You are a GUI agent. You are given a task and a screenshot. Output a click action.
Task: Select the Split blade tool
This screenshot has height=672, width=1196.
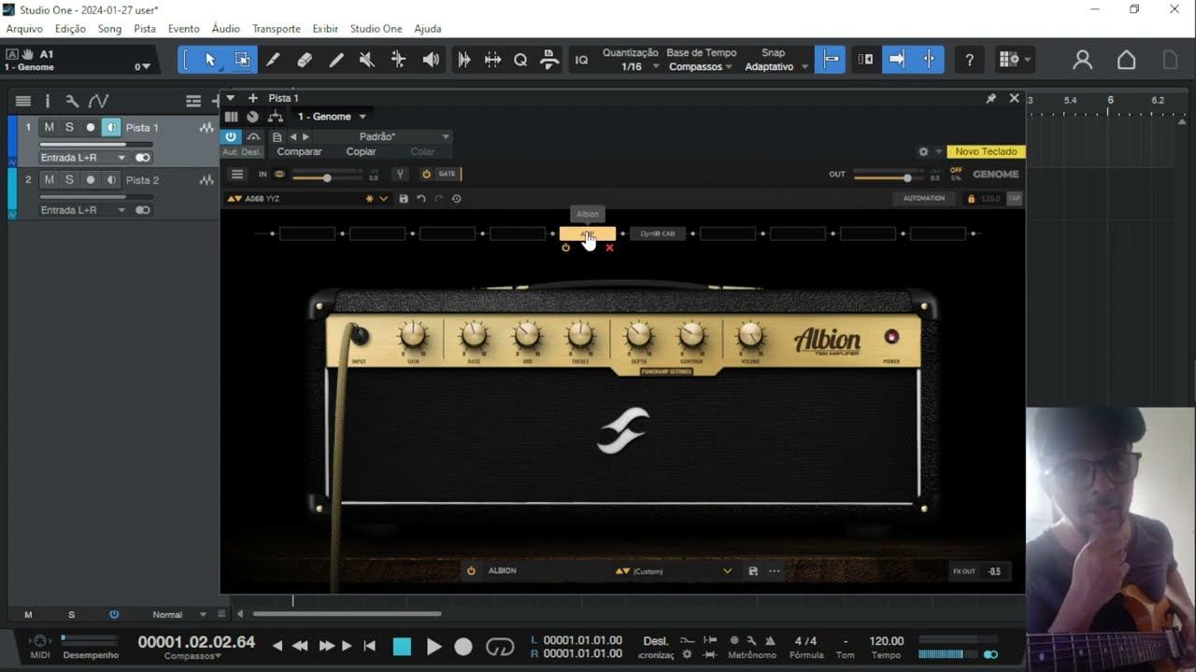(273, 60)
